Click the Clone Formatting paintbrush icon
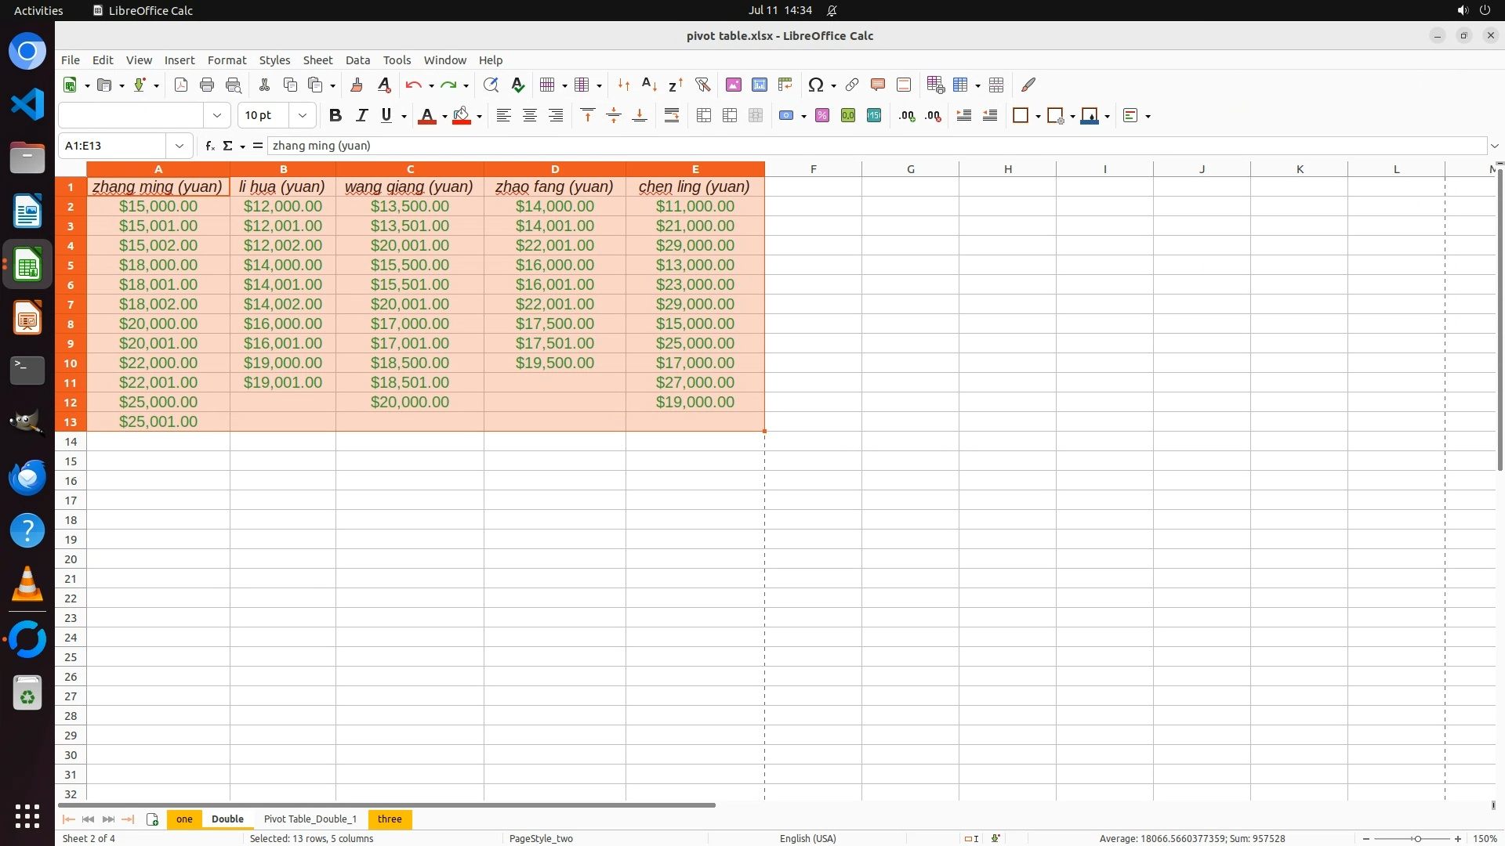The height and width of the screenshot is (846, 1505). coord(357,85)
